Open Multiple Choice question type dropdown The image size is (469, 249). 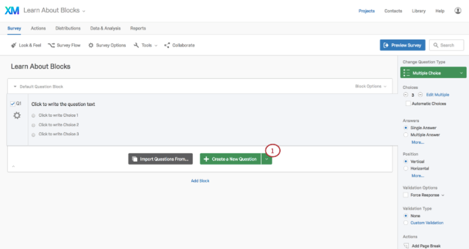(433, 73)
